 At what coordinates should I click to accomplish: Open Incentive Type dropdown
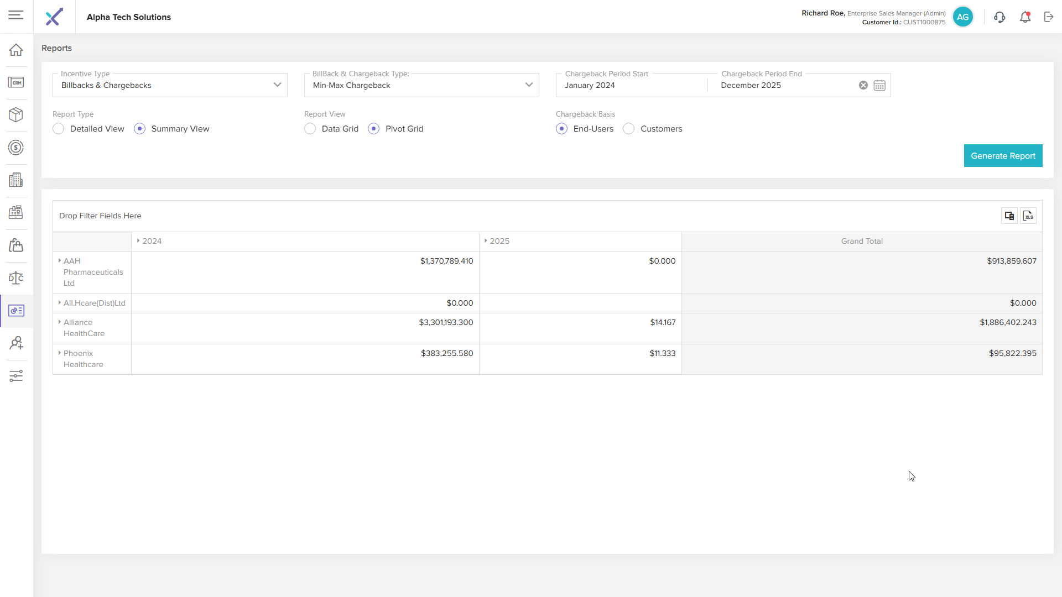tap(170, 85)
